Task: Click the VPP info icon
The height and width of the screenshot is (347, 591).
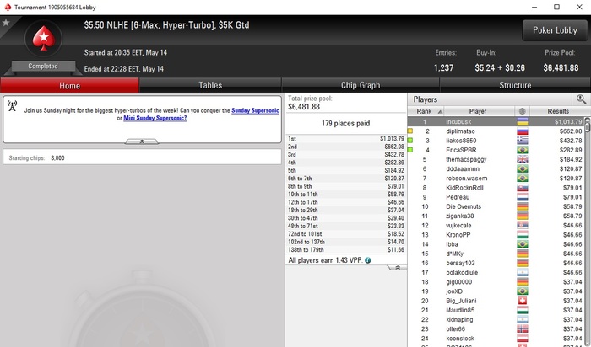Action: [x=368, y=260]
